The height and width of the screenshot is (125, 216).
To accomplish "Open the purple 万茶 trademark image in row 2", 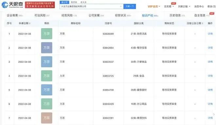I will pyautogui.click(x=46, y=48).
